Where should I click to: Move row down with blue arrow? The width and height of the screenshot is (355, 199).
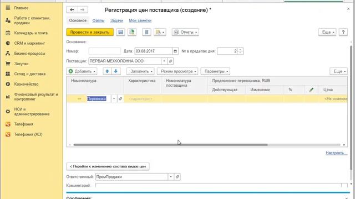(x=116, y=71)
